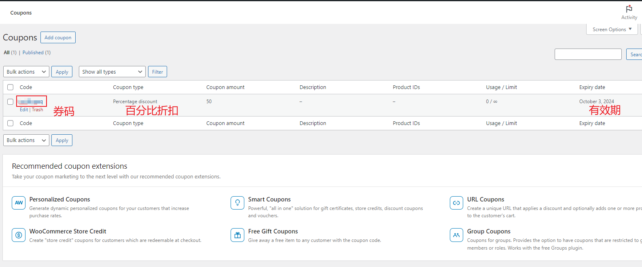
Task: Toggle the select-all checkbox in table header
Action: tap(11, 87)
